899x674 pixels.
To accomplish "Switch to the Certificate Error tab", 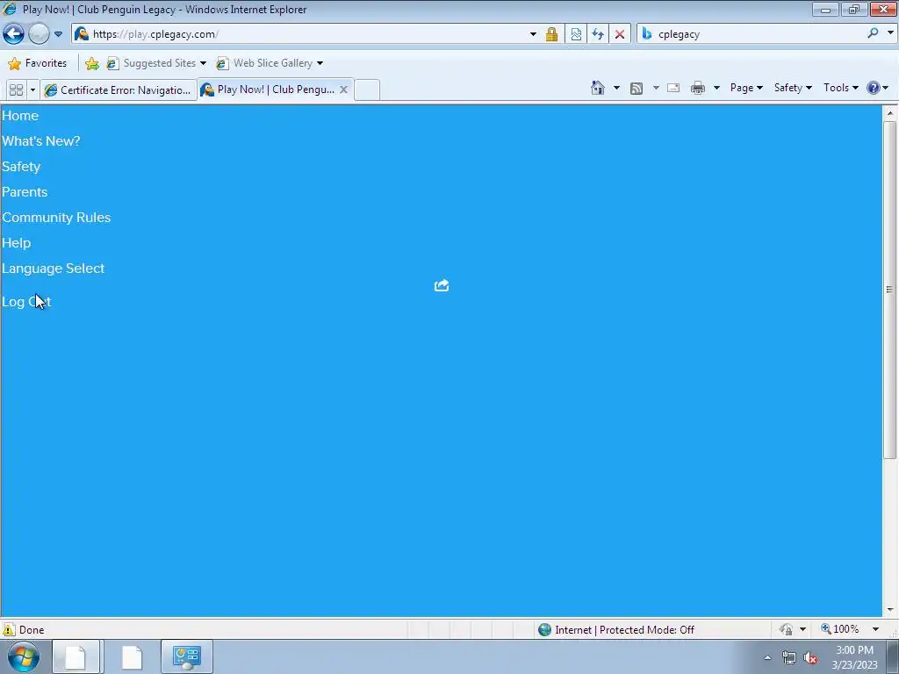I will pos(119,90).
